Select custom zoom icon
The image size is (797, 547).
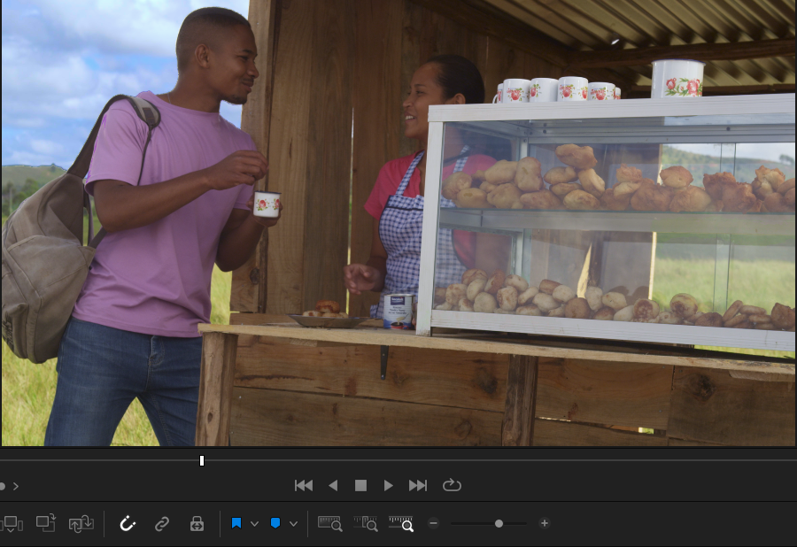(401, 523)
